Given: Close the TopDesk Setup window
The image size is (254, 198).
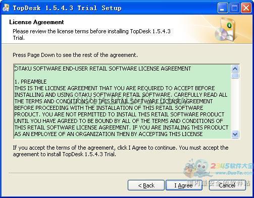Looking at the screenshot, I should pyautogui.click(x=246, y=8).
